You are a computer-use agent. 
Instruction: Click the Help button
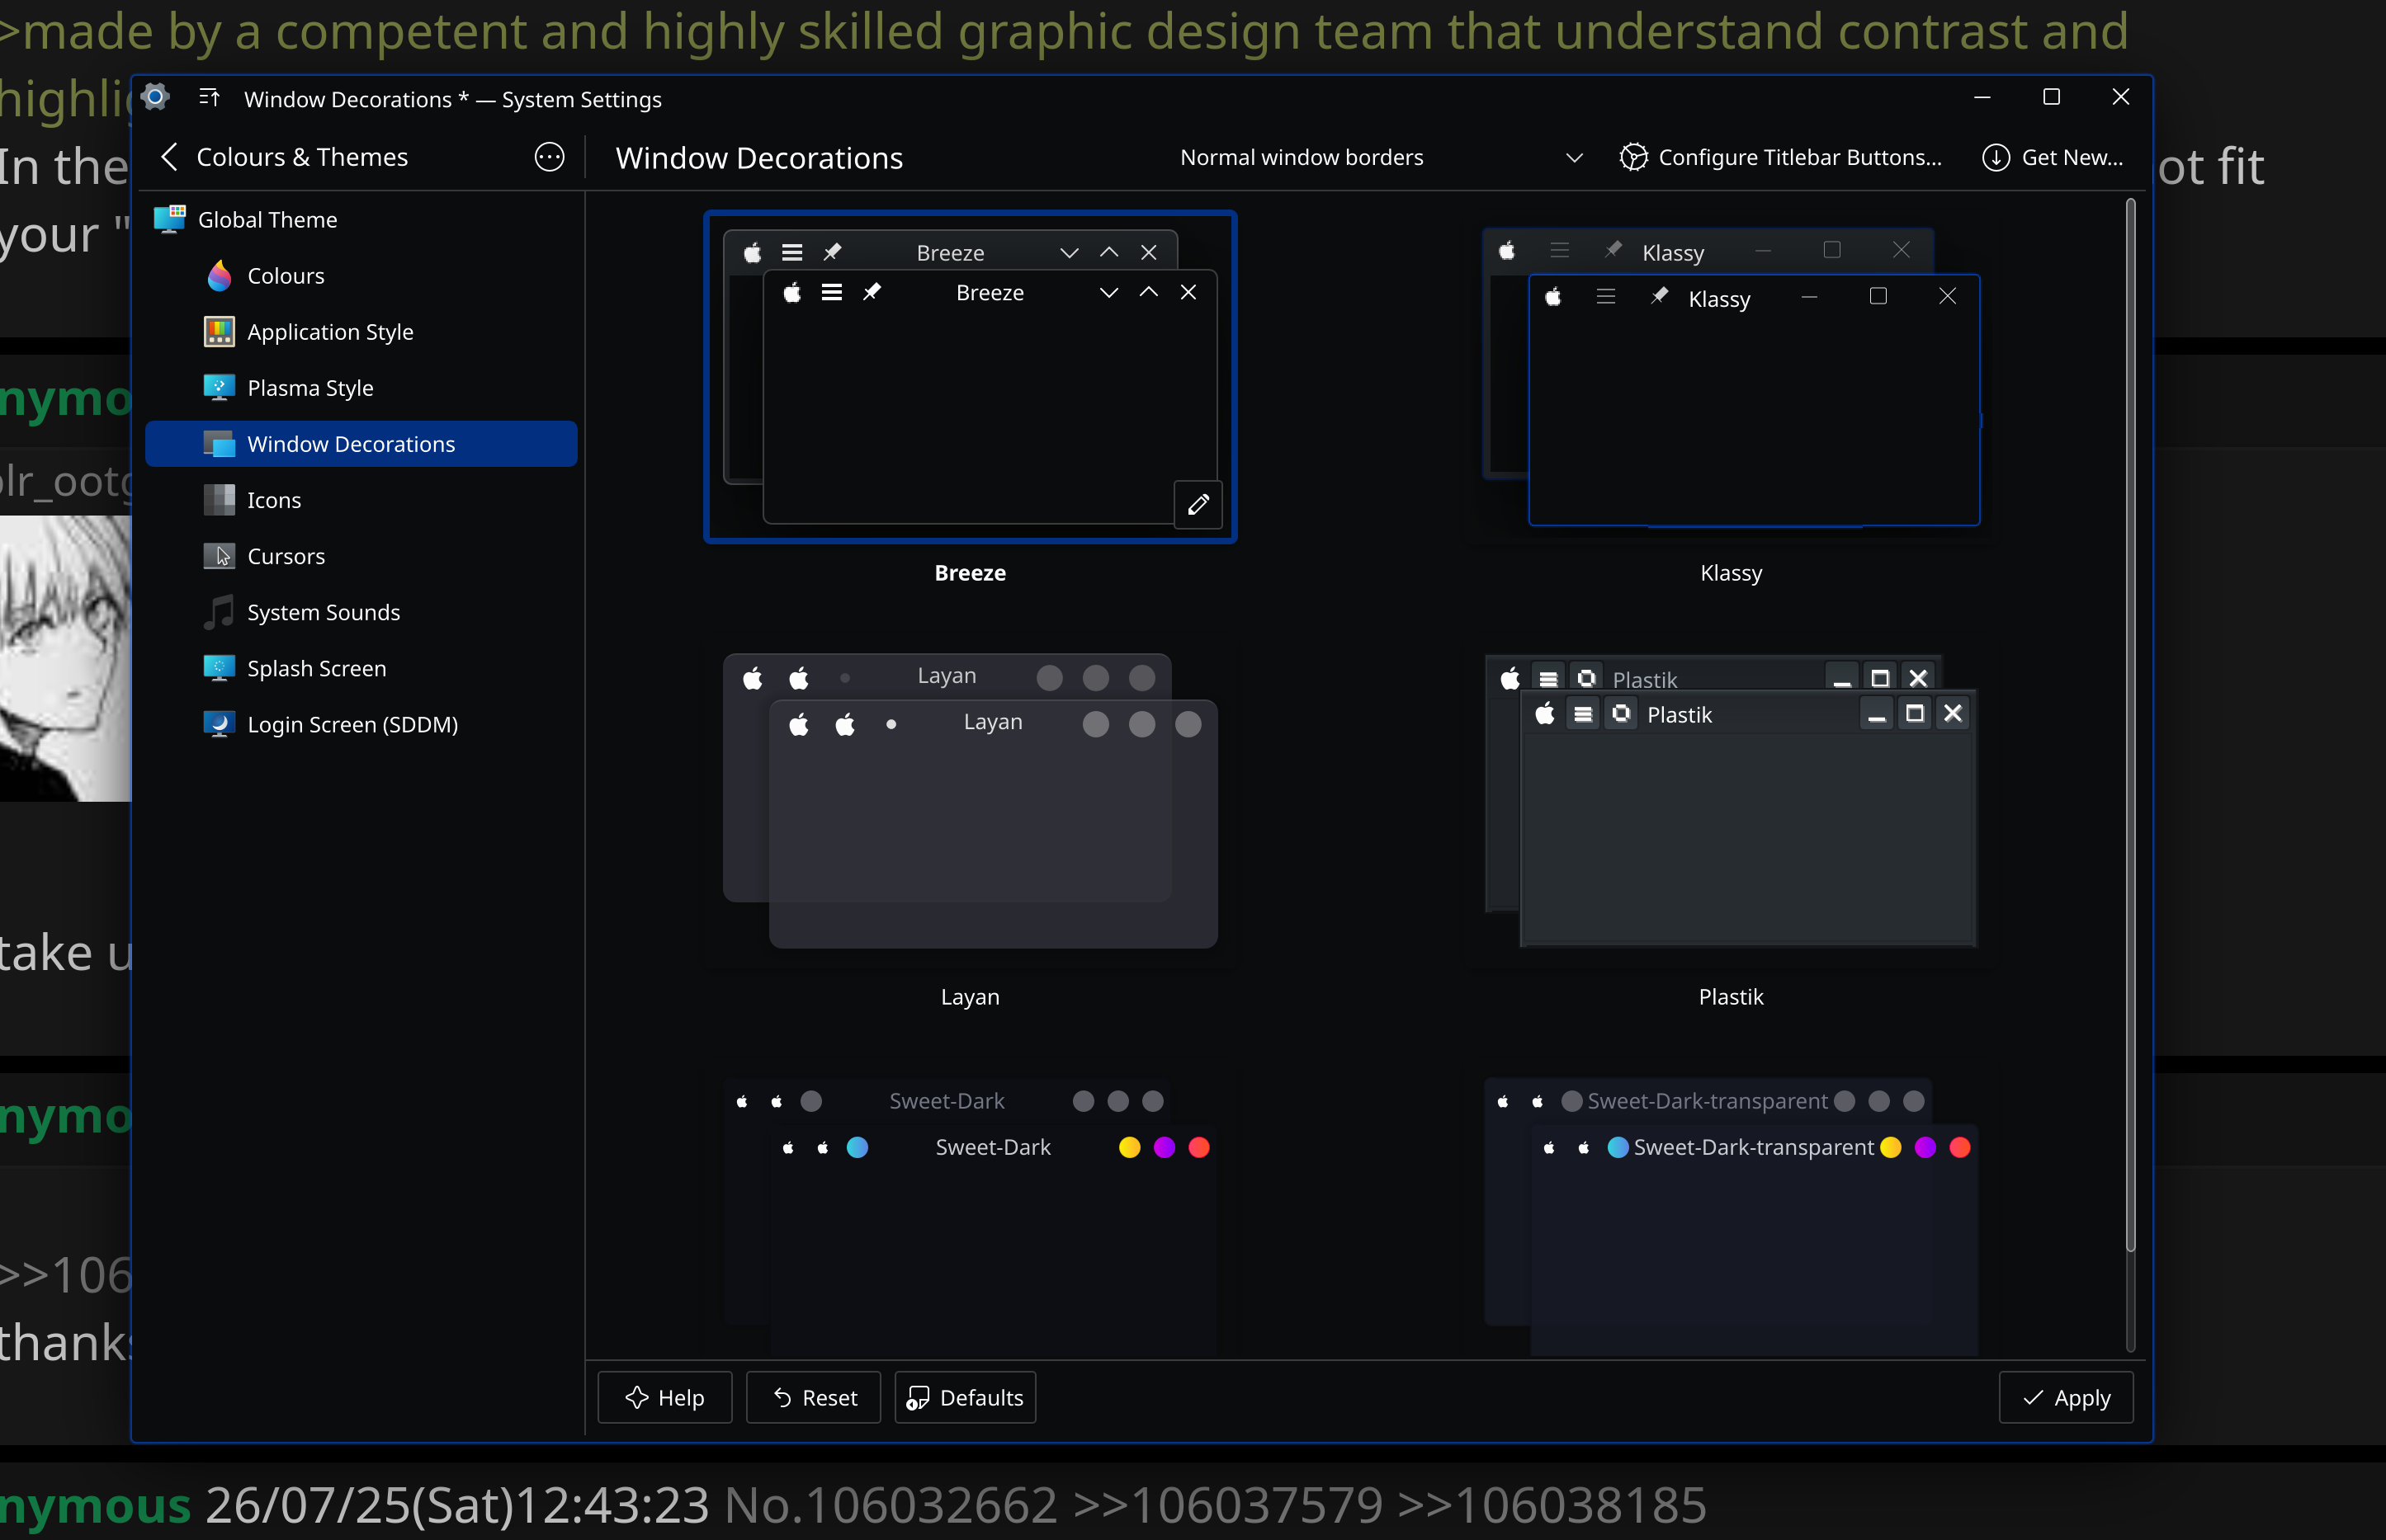pyautogui.click(x=664, y=1397)
